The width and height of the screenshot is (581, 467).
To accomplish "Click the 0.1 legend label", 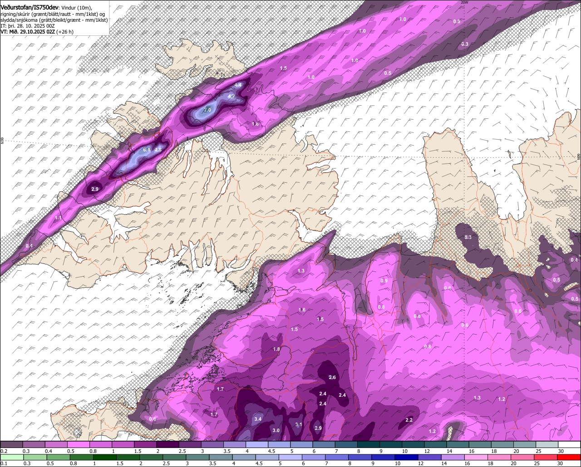I will tap(4, 463).
